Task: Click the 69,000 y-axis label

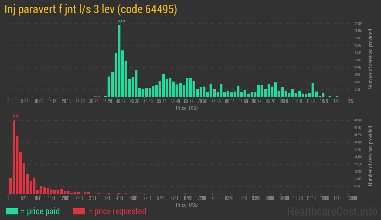Action: coord(358,120)
